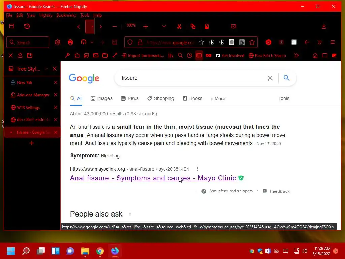
Task: Open the Get Involved bookmark
Action: coord(230,56)
